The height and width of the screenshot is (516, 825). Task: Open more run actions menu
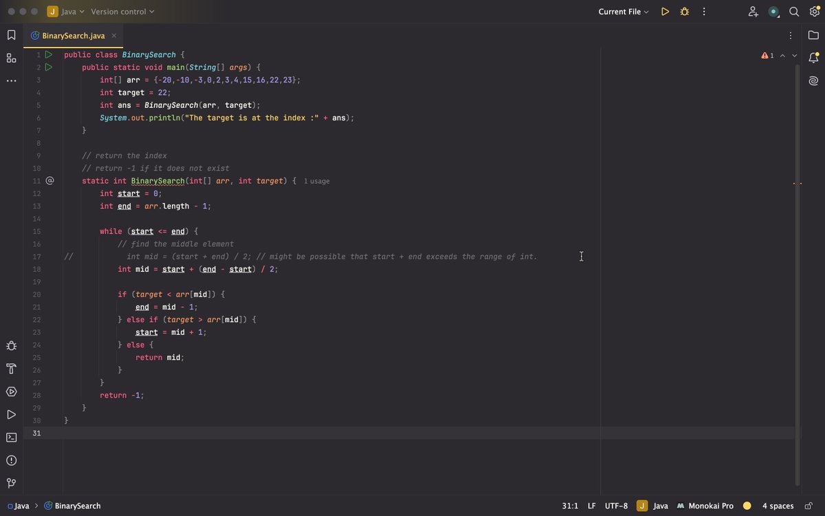(x=704, y=12)
